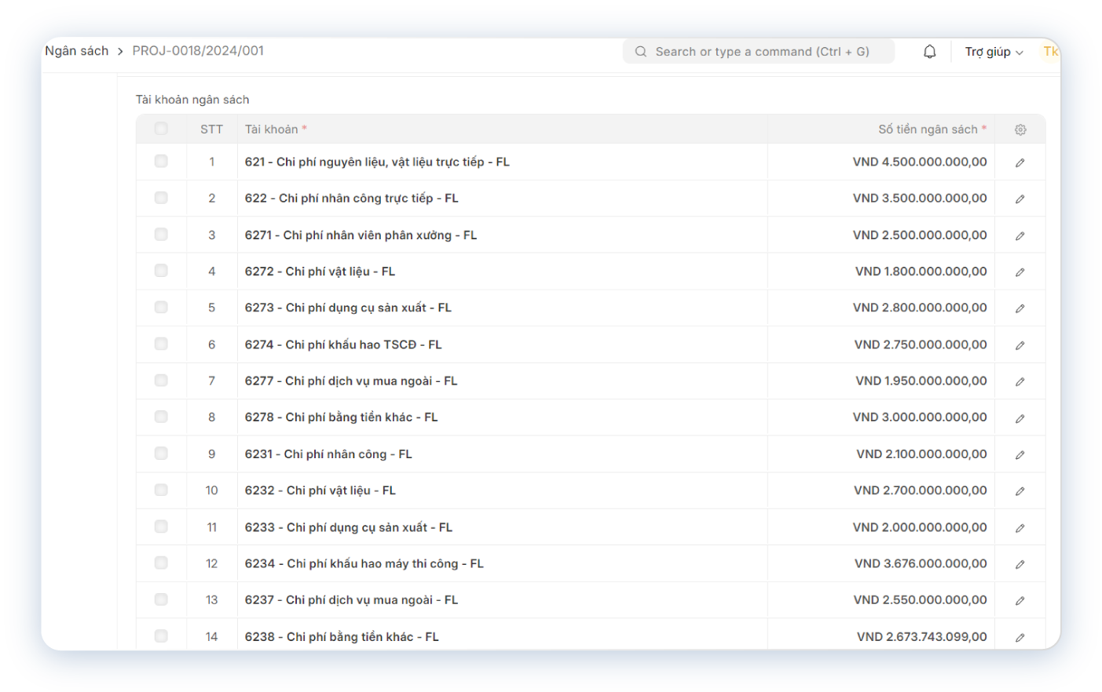Click amount VND 2.673.743.099,00

coord(921,636)
